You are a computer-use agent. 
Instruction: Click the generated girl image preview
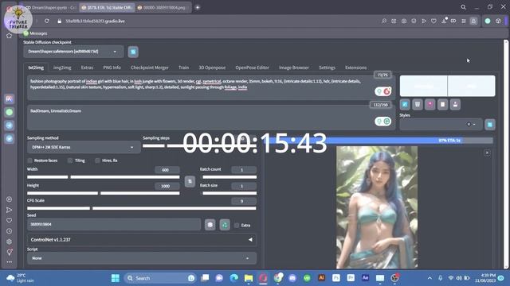pos(377,207)
